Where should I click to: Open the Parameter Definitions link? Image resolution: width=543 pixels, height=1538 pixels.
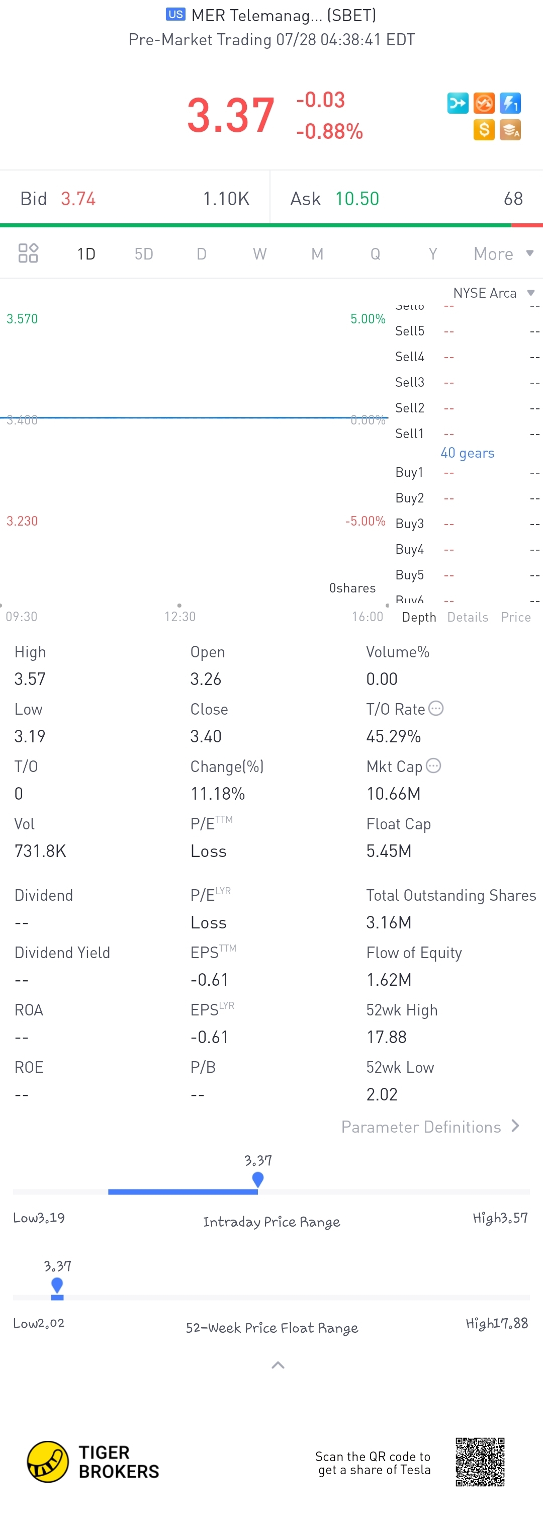pos(430,1127)
